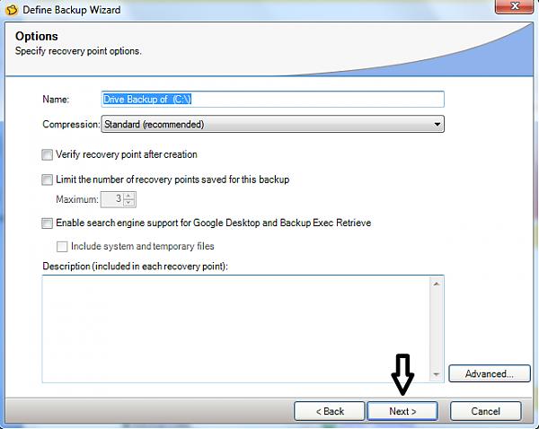This screenshot has height=429, width=539.
Task: Click the Maximum number field
Action: [x=112, y=199]
